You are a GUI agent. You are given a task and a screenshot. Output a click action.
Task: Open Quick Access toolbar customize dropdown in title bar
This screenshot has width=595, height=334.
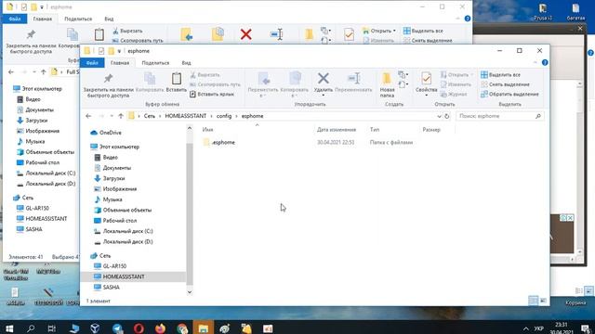click(x=119, y=51)
